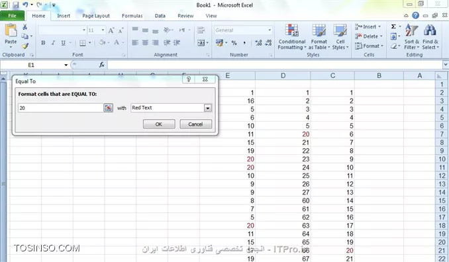
Task: Click the value field containing 20
Action: click(x=60, y=108)
